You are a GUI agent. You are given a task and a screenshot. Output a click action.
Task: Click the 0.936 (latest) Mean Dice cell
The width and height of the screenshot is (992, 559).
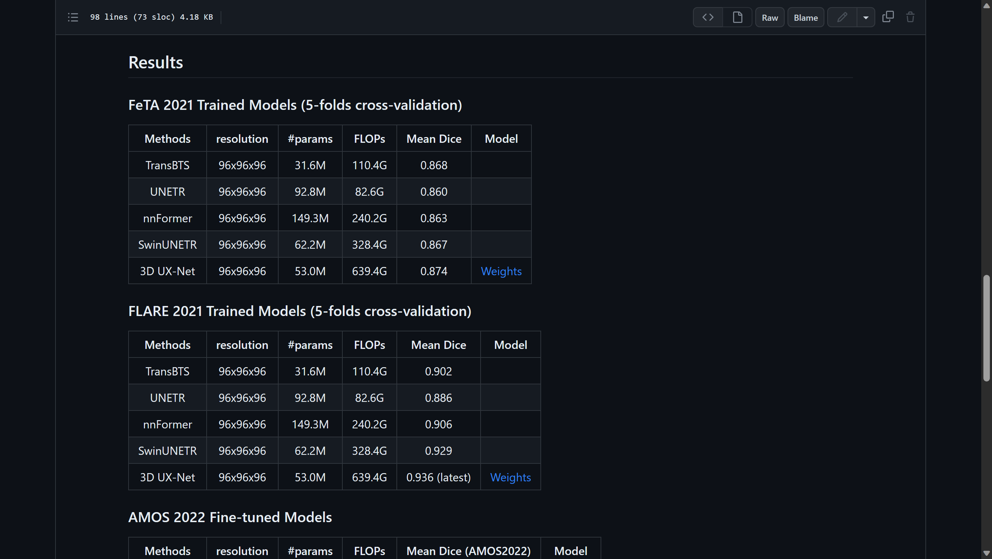tap(438, 477)
